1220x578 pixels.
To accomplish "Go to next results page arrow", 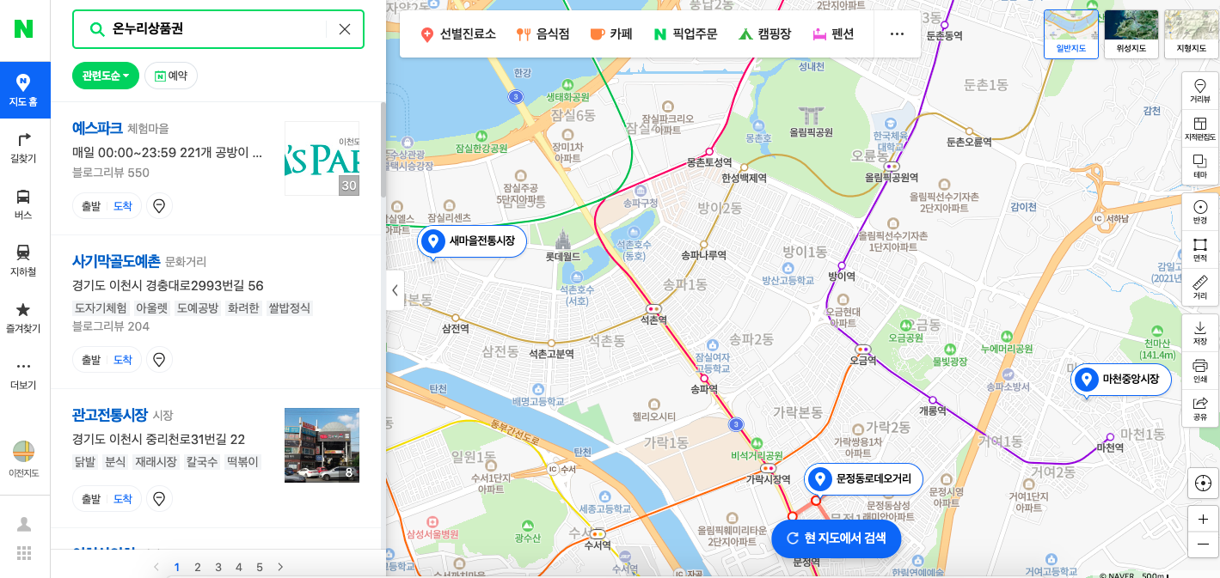I will [x=280, y=567].
